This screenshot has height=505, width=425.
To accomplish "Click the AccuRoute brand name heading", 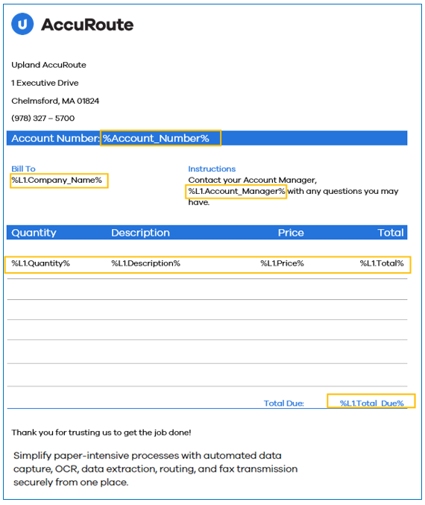I will 87,25.
